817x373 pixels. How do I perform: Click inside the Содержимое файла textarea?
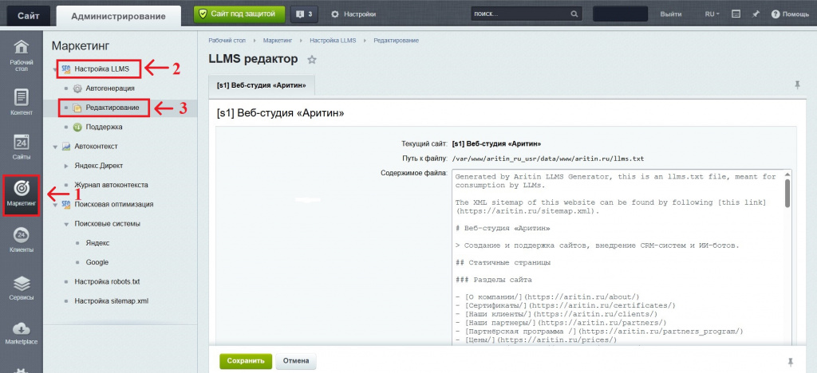tap(618, 257)
